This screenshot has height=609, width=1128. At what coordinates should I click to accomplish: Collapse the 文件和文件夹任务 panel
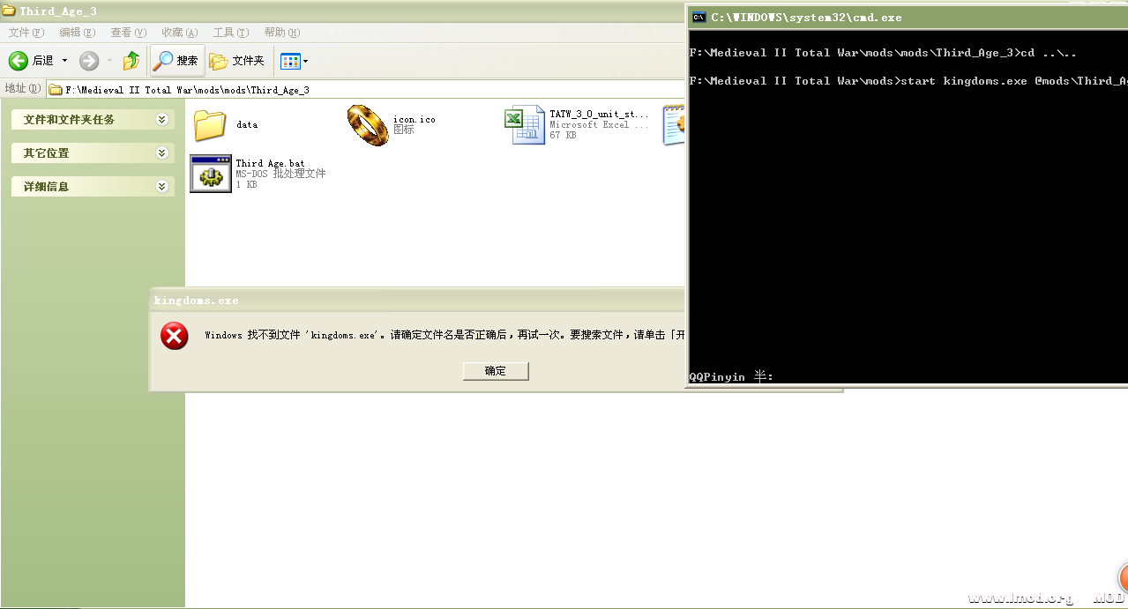[x=161, y=119]
